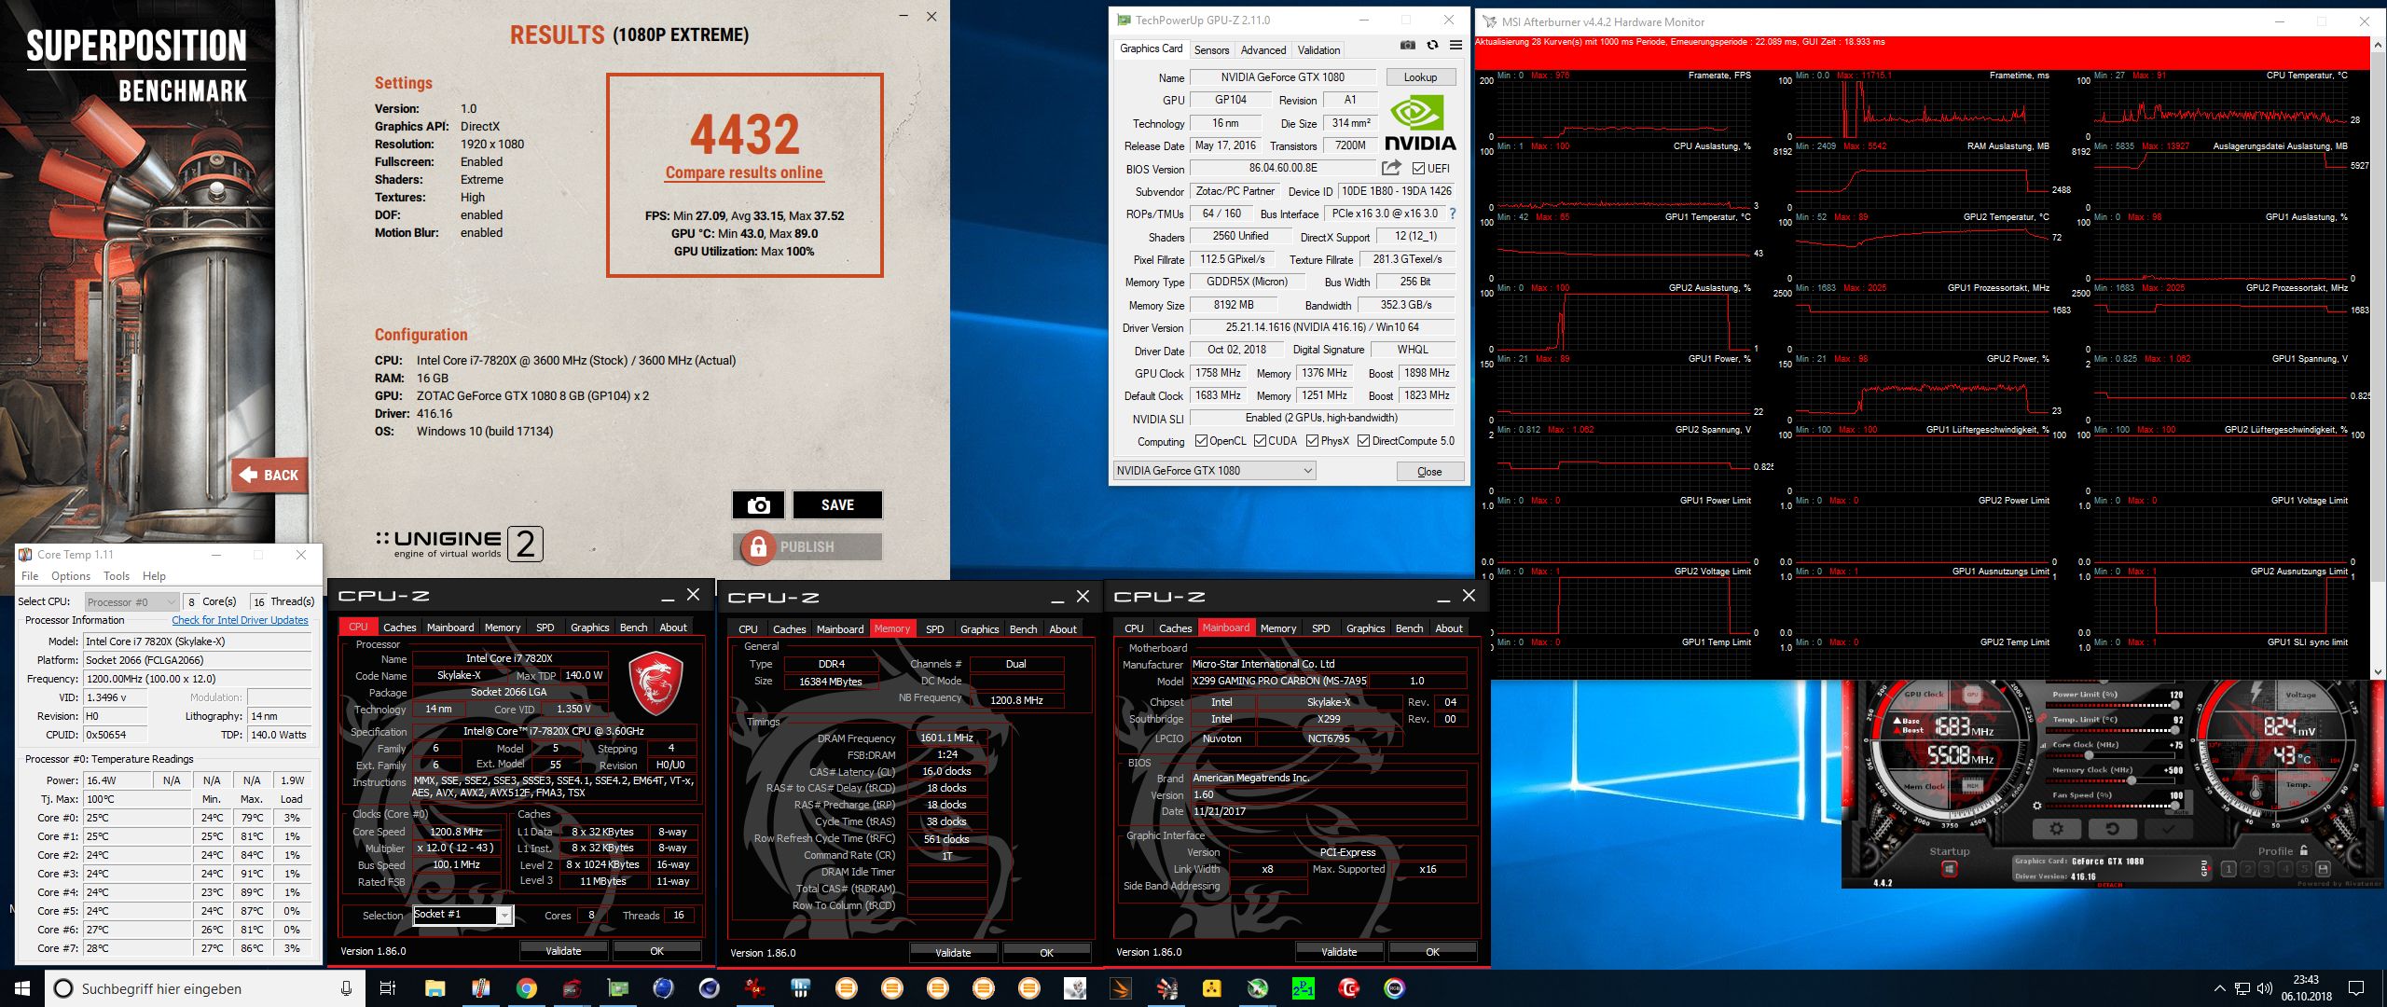Viewport: 2387px width, 1007px height.
Task: Open the GPU-Z hamburger menu
Action: point(1456,45)
